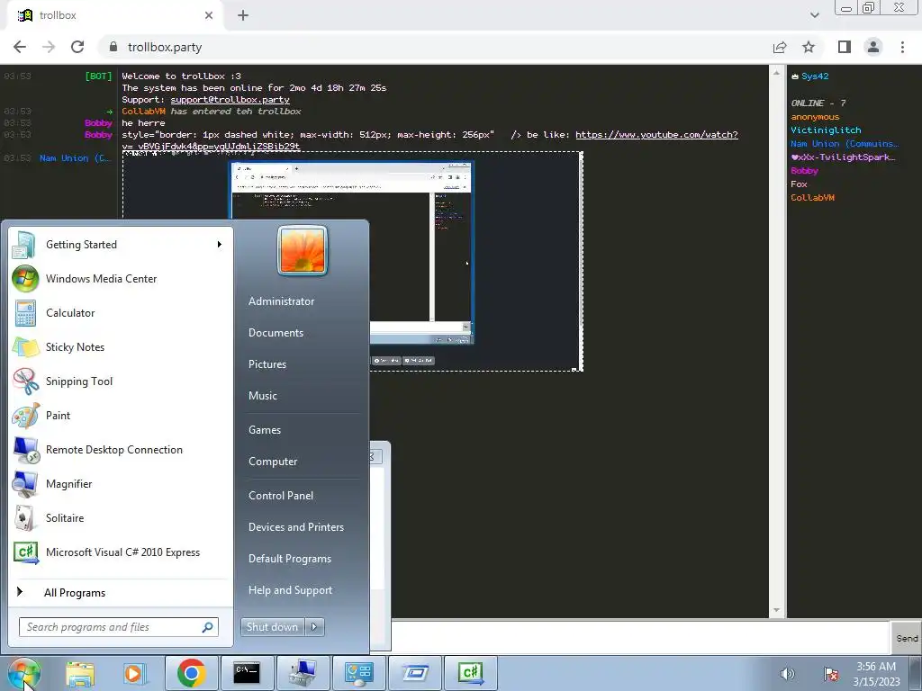Screen dimensions: 922x691
Task: Open Chrome three-dot menu
Action: click(902, 47)
